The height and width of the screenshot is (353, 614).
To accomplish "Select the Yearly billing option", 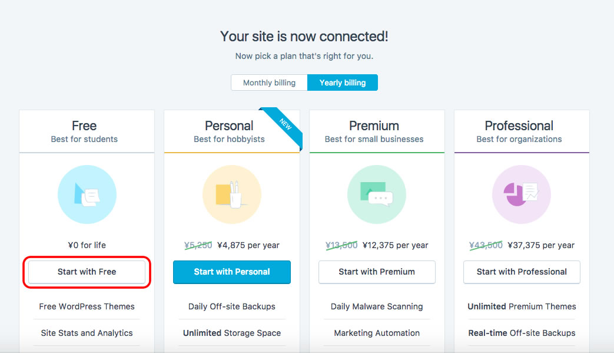I will (343, 83).
